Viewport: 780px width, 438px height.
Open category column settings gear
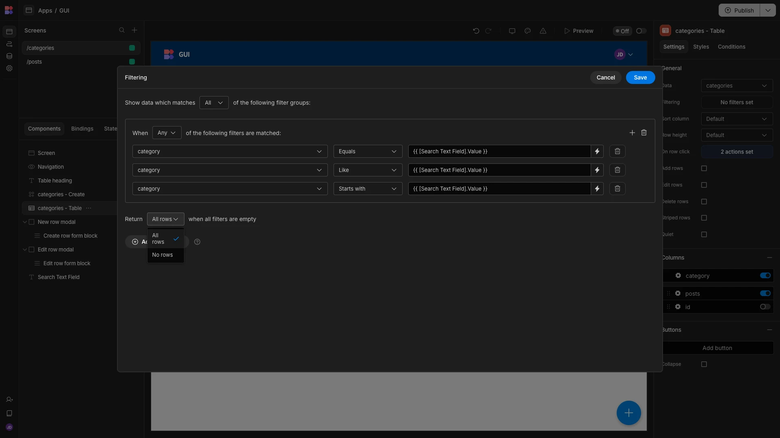coord(678,275)
